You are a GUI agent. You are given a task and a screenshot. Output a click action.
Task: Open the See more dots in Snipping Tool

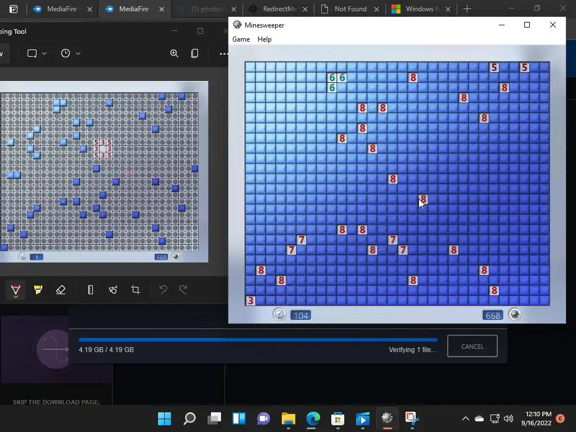point(223,53)
